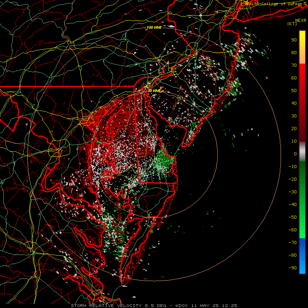Click the '[KT]' units label
Viewport: 308px width, 308px height.
click(x=292, y=24)
